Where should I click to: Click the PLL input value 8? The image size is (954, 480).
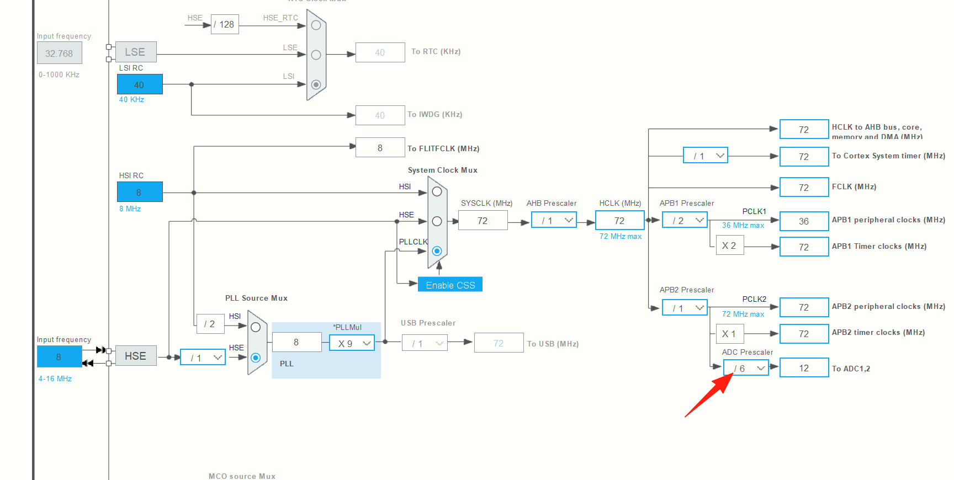[296, 342]
